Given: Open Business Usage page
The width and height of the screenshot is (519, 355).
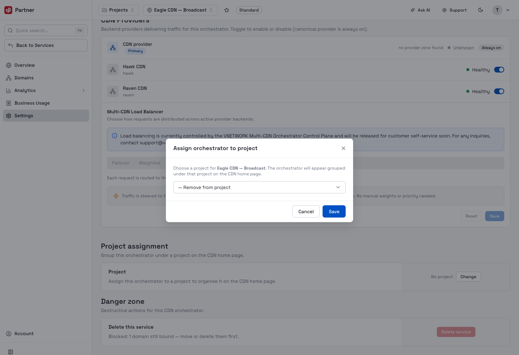Looking at the screenshot, I should [46, 103].
